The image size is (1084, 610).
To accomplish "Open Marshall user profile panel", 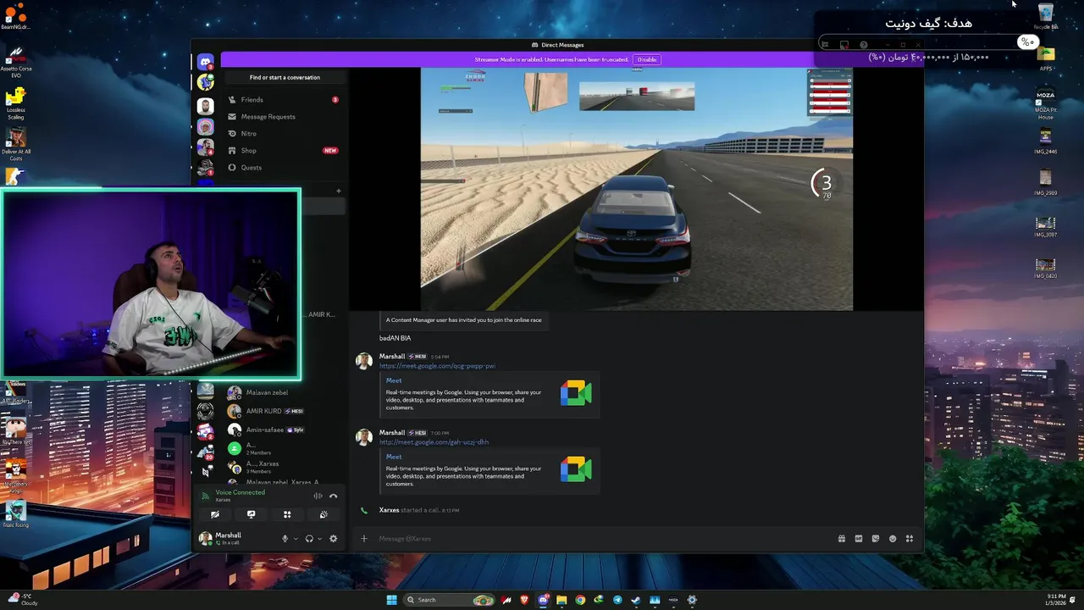I will point(222,538).
